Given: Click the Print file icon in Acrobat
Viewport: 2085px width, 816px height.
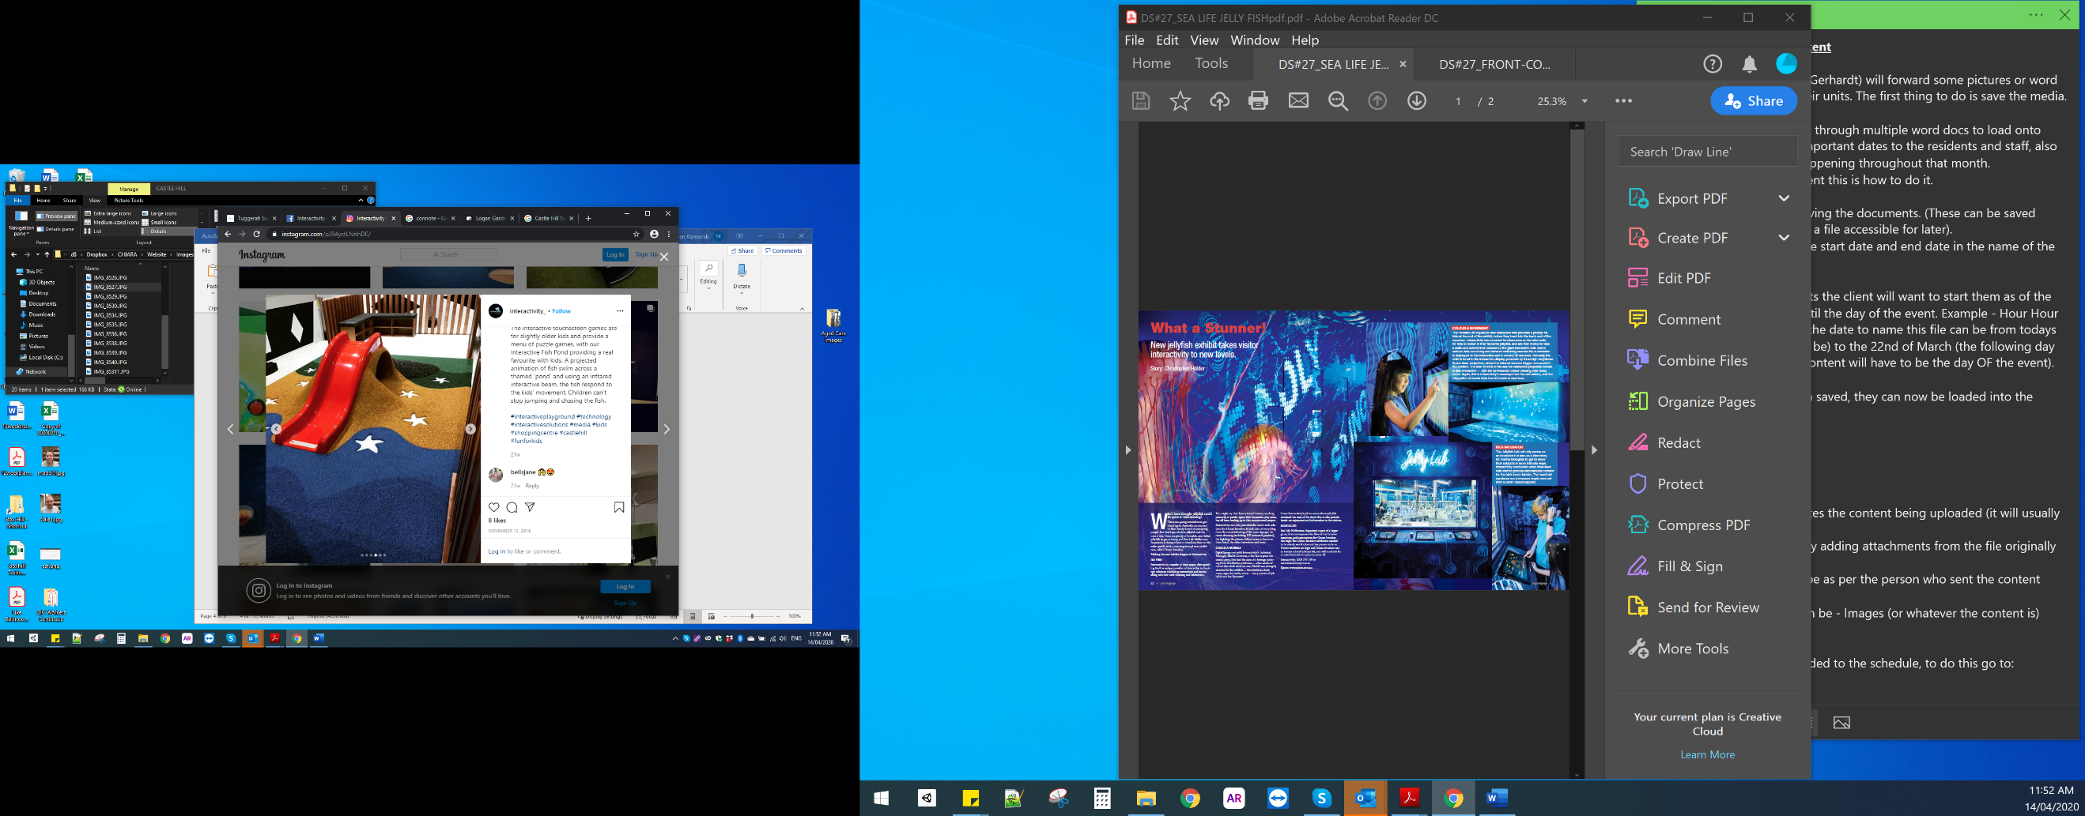Looking at the screenshot, I should [x=1258, y=101].
